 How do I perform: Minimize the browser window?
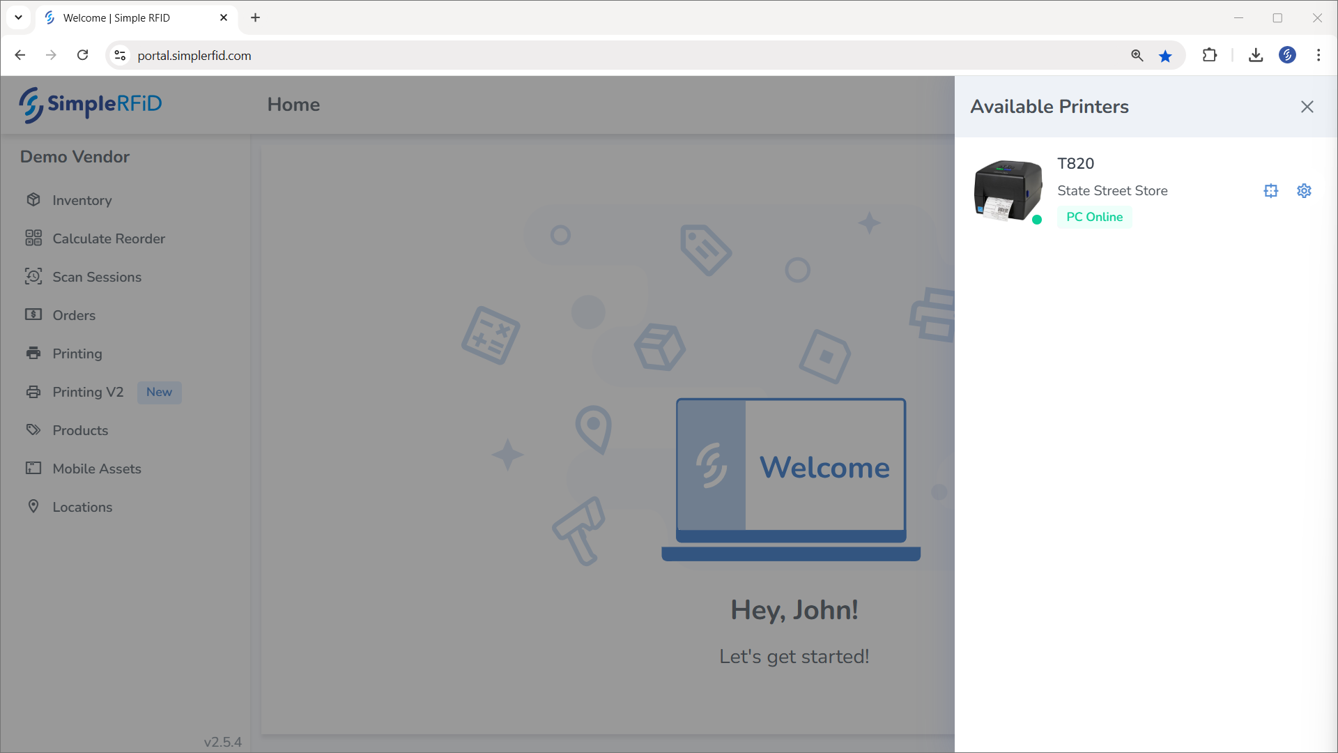pos(1238,17)
